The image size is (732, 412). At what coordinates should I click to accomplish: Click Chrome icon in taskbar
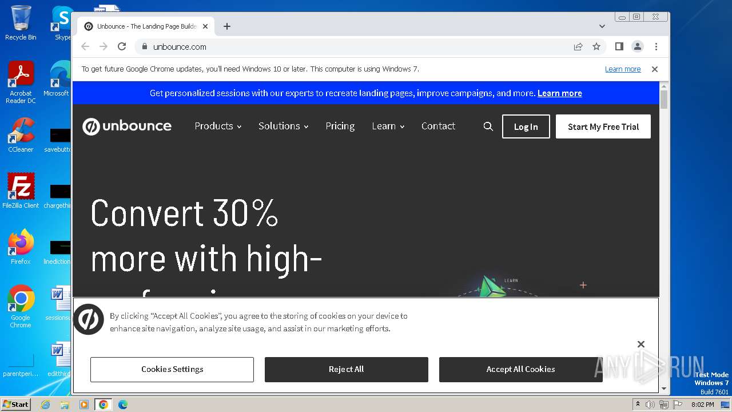point(103,405)
